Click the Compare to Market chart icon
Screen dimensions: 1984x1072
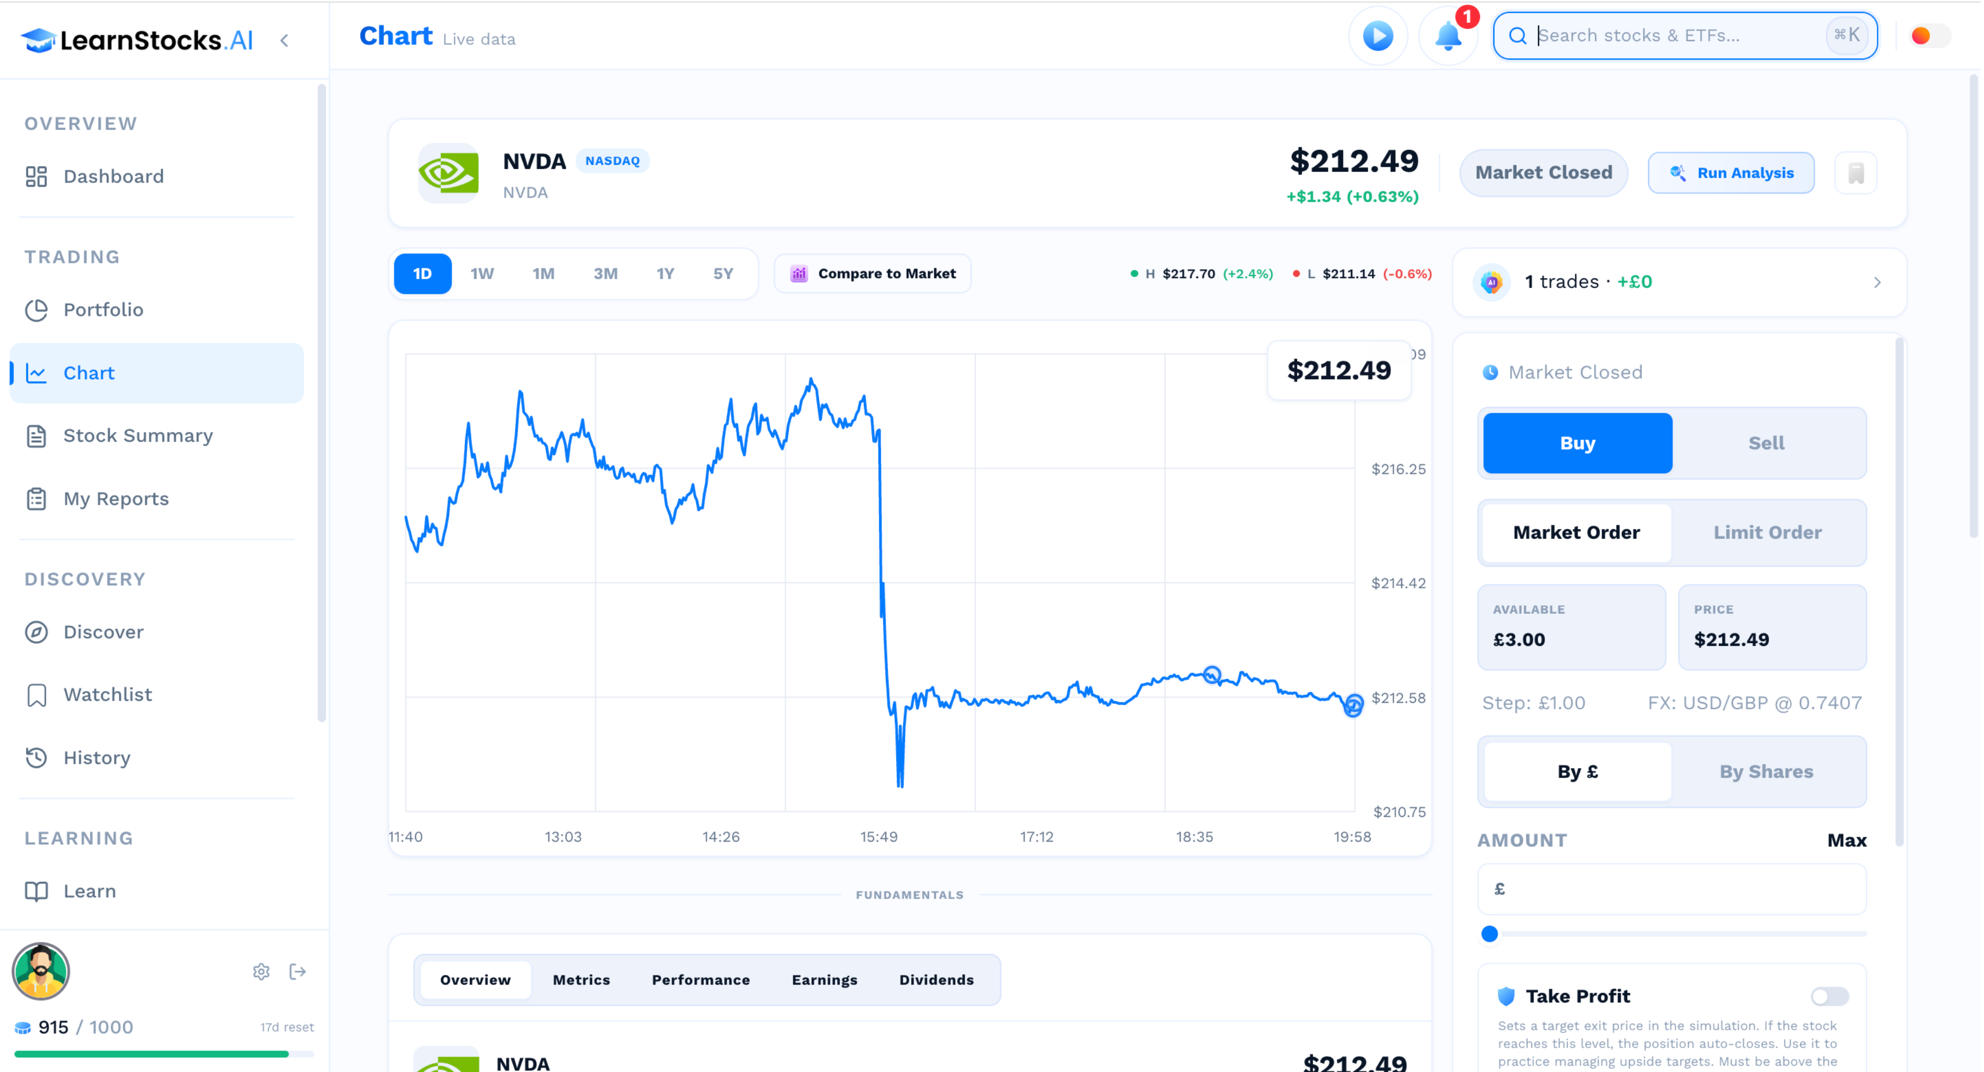799,274
